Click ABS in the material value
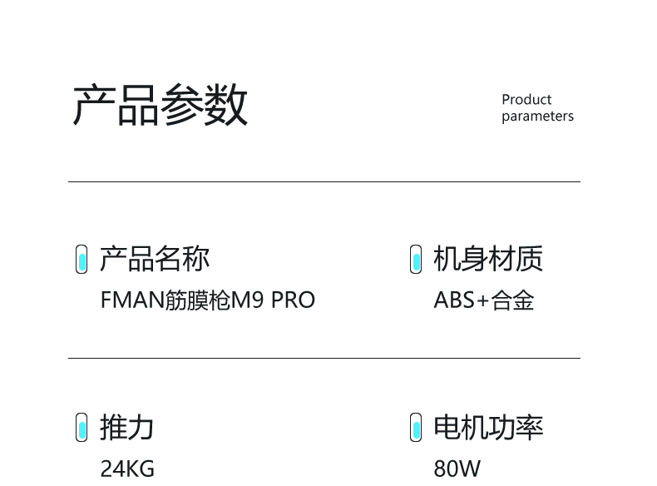Screen dimensions: 657x486 pos(453,300)
